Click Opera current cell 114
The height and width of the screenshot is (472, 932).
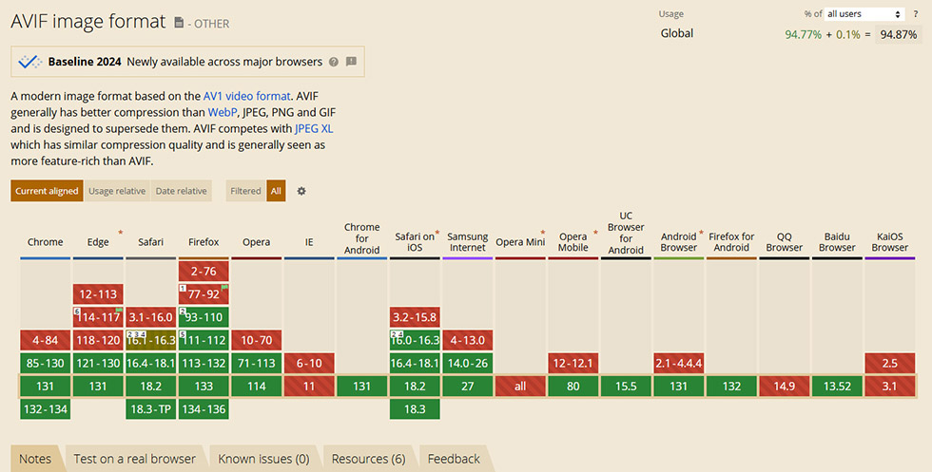point(256,386)
